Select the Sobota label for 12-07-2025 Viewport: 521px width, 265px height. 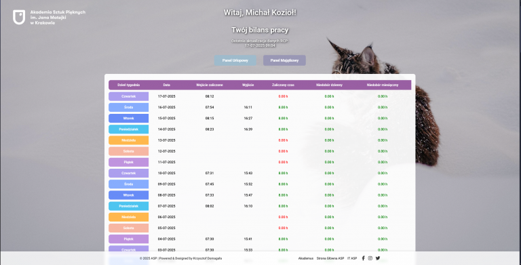[x=129, y=151]
